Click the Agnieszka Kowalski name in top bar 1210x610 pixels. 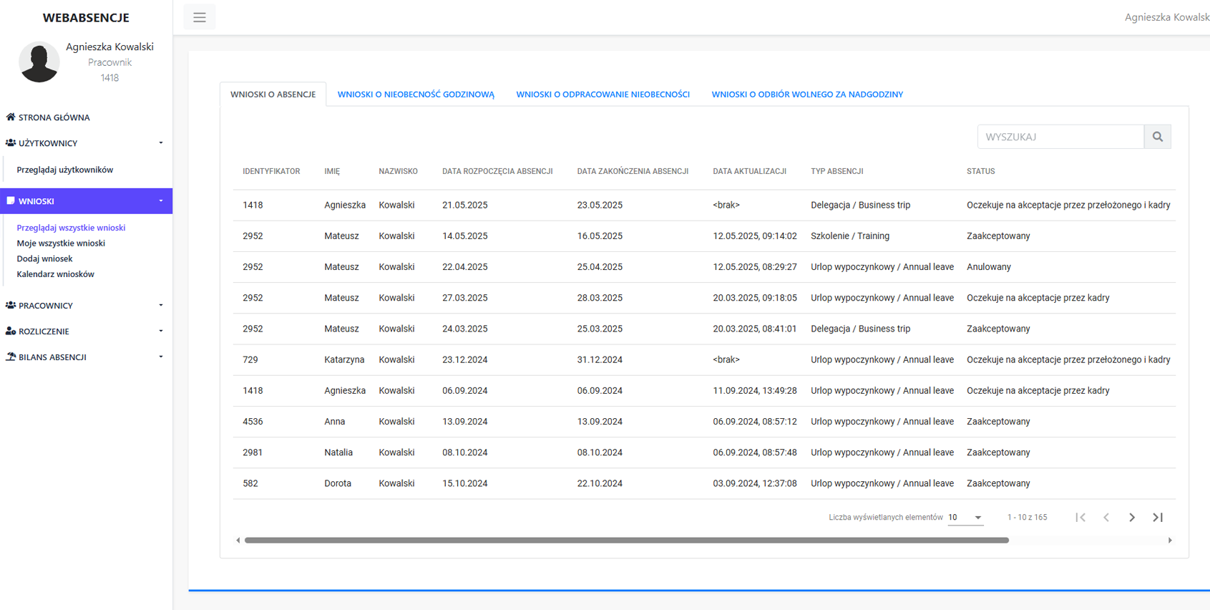pyautogui.click(x=1166, y=17)
